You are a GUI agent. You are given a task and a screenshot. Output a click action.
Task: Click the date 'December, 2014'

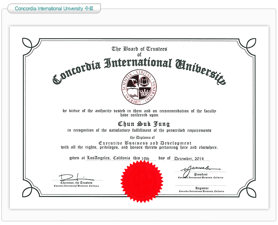click(x=189, y=158)
